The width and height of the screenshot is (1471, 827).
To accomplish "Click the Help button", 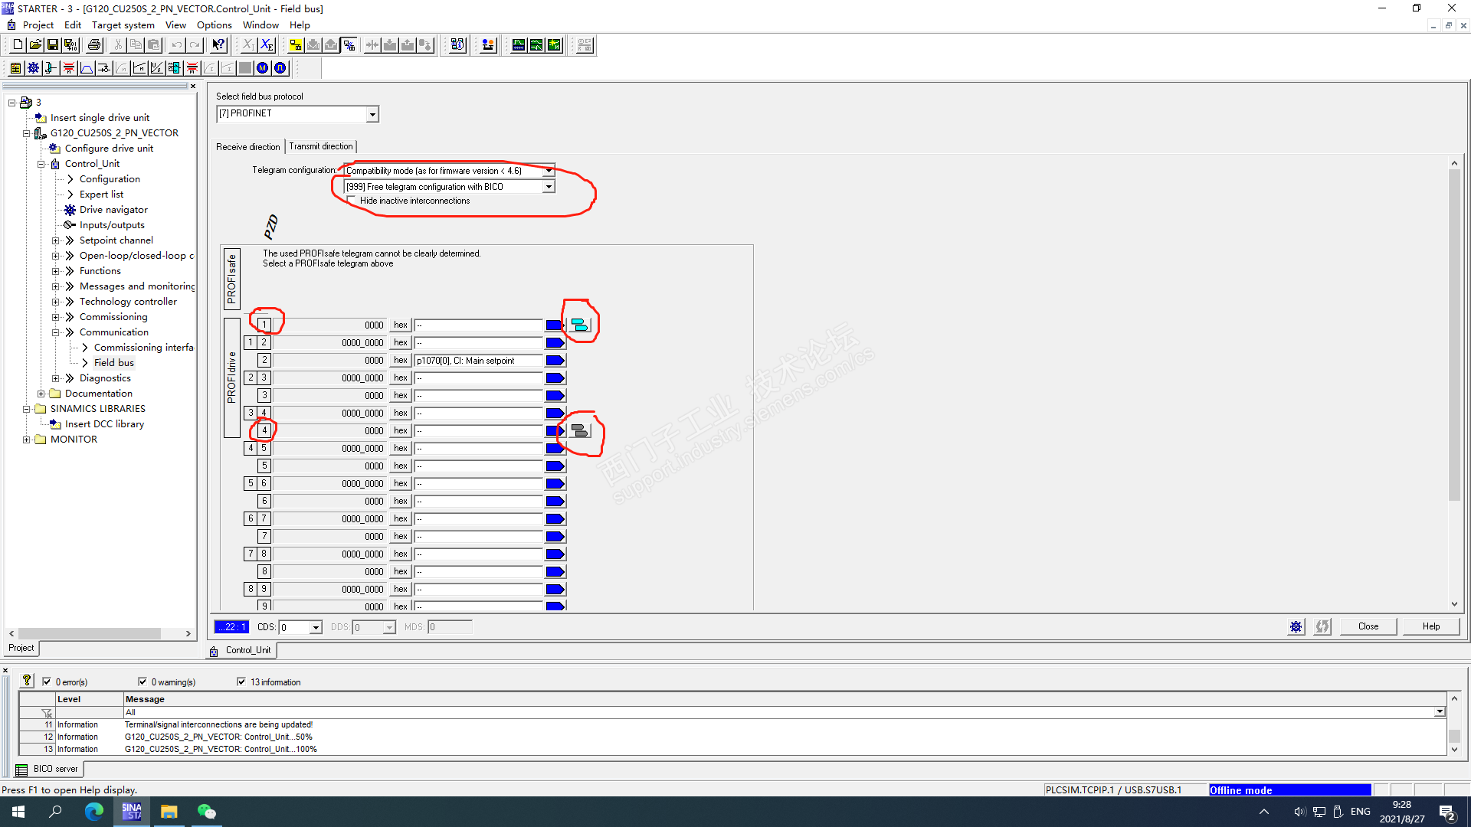I will pyautogui.click(x=1430, y=626).
